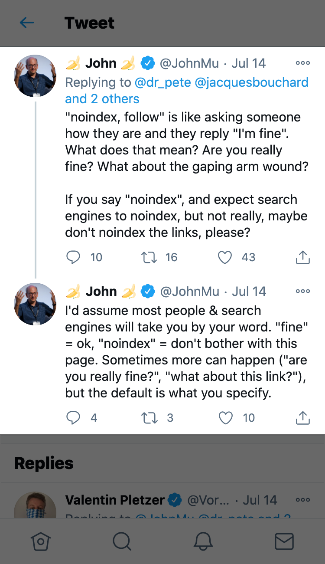
Task: Share the first tweet via share icon
Action: pos(302,257)
